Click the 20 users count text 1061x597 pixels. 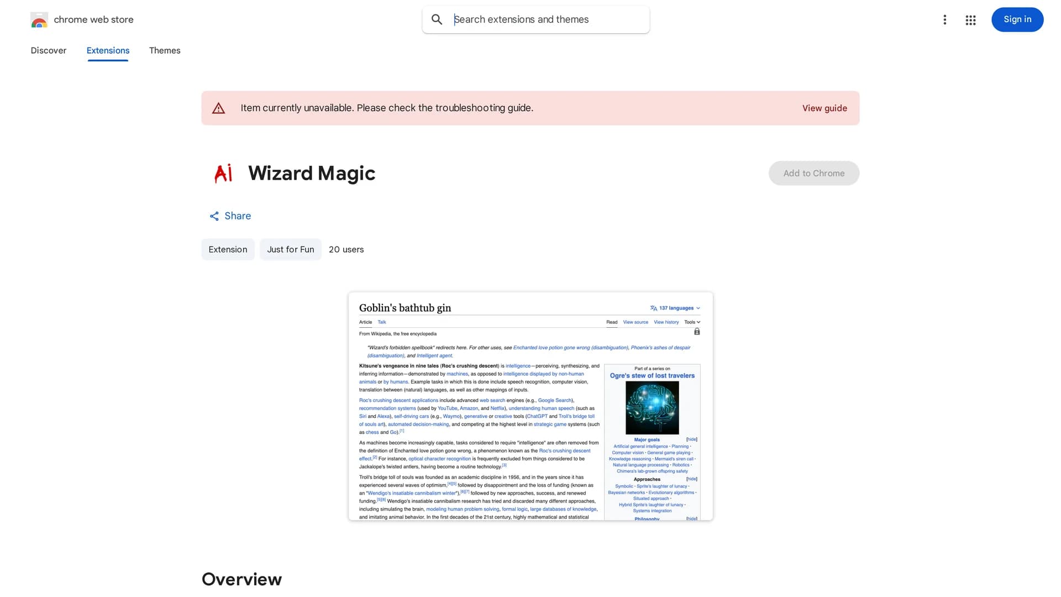[x=346, y=249]
